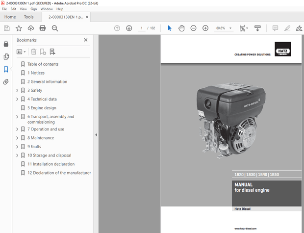304x233 pixels.
Task: Open the Edit menu
Action: (x=13, y=9)
